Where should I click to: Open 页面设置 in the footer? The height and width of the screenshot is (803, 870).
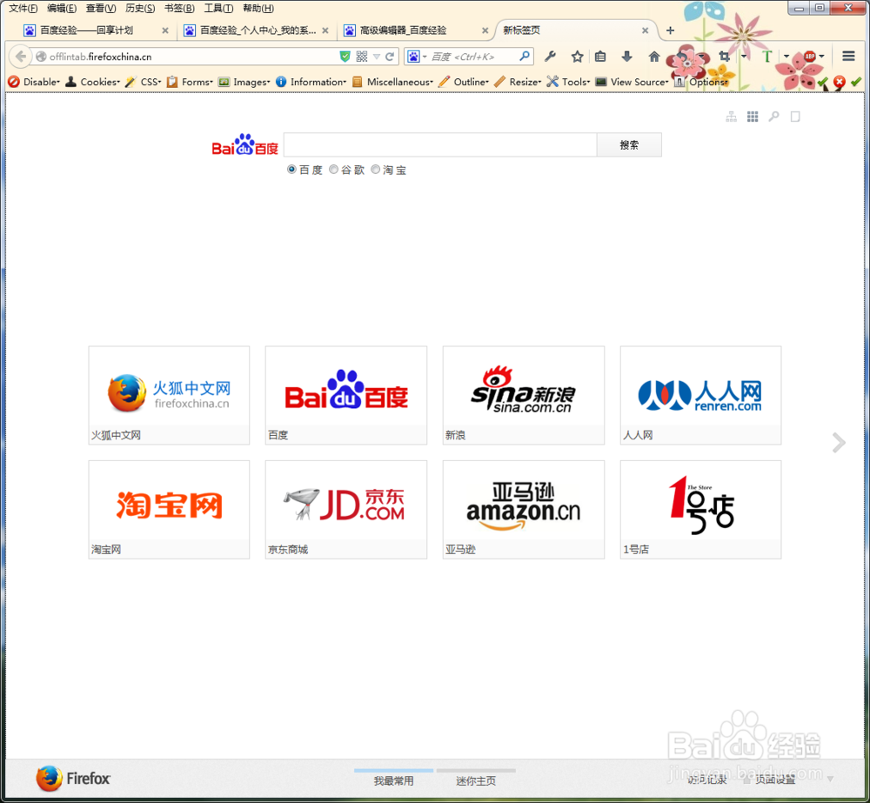coord(775,780)
